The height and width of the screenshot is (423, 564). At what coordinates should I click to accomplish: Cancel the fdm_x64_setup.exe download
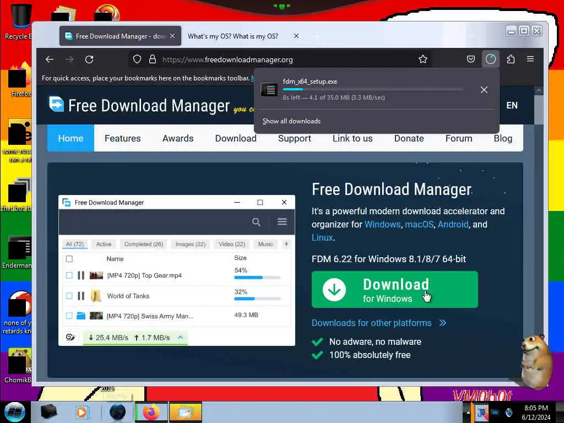click(484, 90)
